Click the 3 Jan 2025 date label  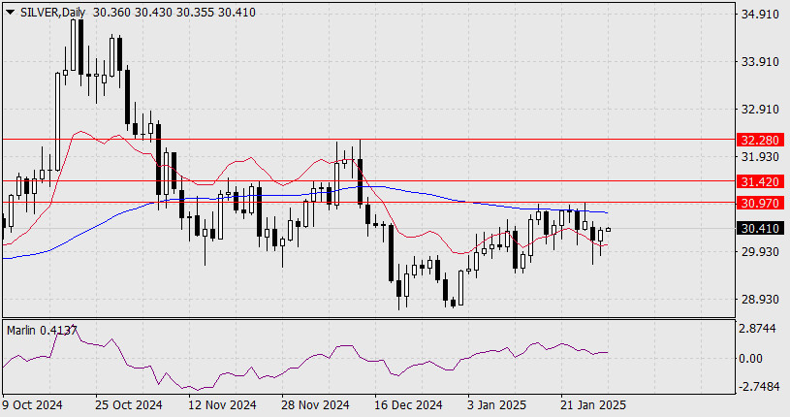497,405
